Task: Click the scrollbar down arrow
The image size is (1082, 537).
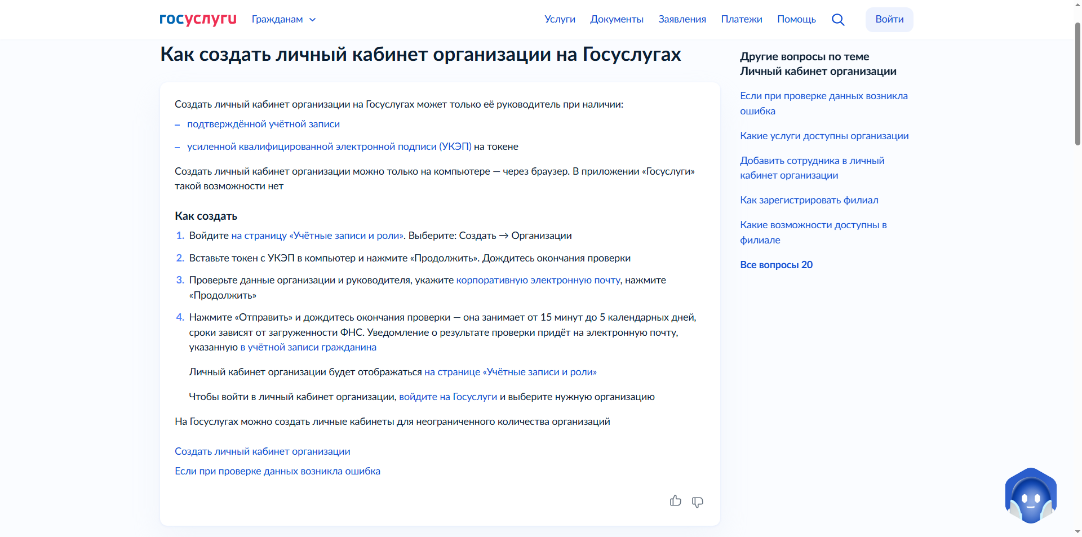Action: [1077, 531]
